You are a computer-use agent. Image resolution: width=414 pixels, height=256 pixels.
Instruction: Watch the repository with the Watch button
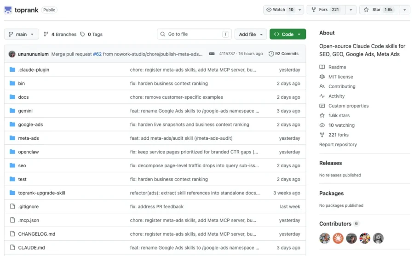(280, 10)
